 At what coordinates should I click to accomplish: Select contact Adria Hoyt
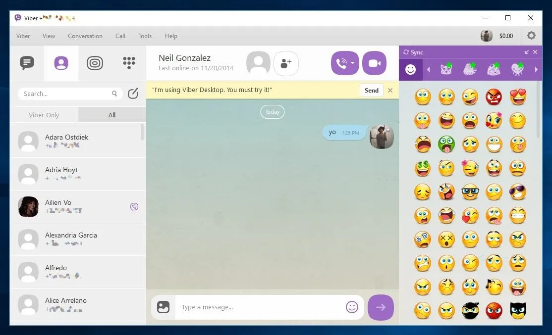click(x=78, y=174)
